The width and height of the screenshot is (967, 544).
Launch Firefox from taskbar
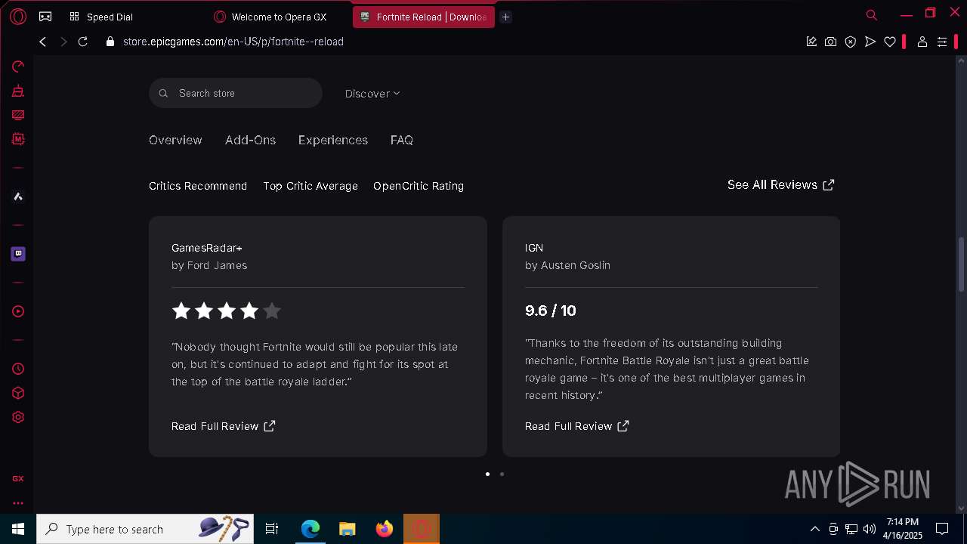pos(385,529)
